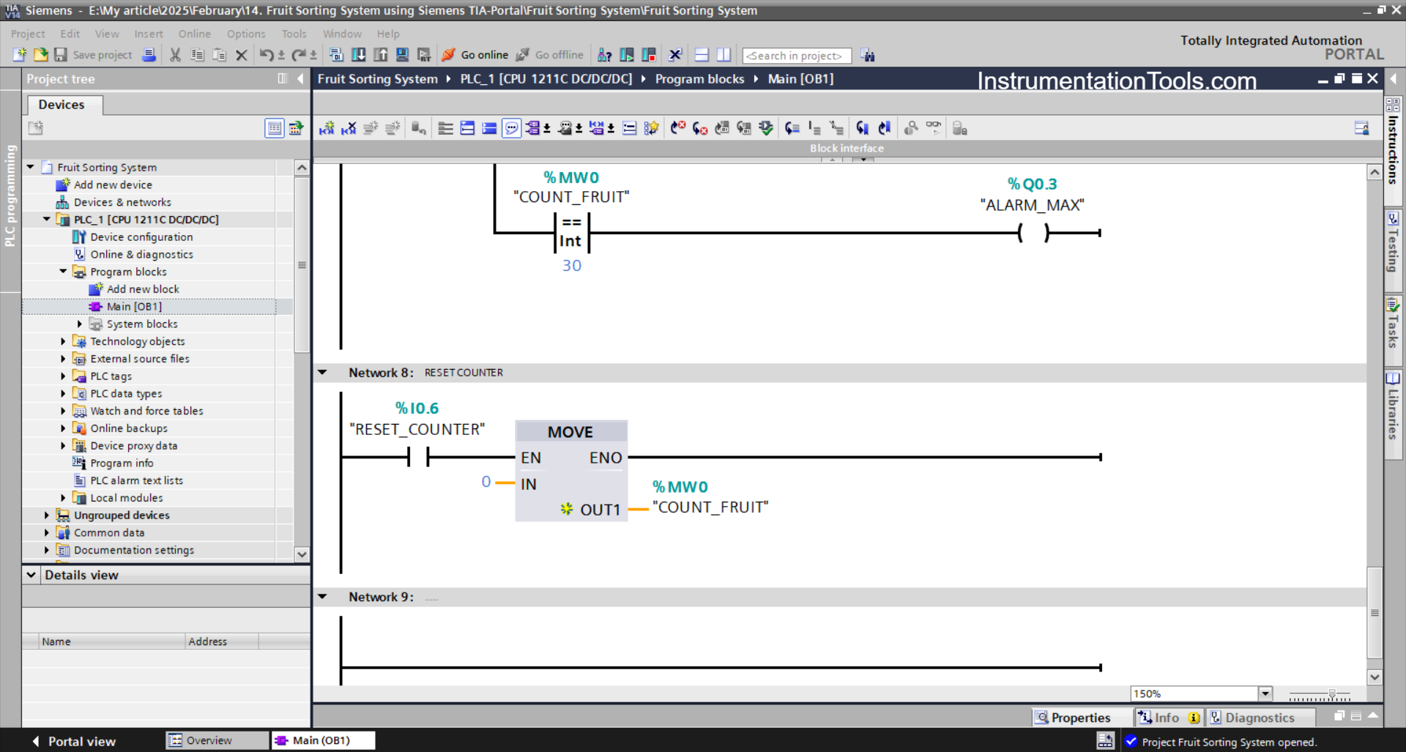Click project tree vertical scrollbar down arrow

coord(302,554)
